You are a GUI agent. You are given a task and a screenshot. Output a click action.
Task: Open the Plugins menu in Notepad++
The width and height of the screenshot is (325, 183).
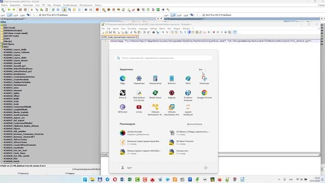[177, 28]
